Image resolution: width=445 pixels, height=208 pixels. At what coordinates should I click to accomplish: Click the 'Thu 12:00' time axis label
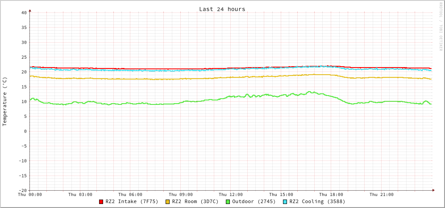point(231,194)
